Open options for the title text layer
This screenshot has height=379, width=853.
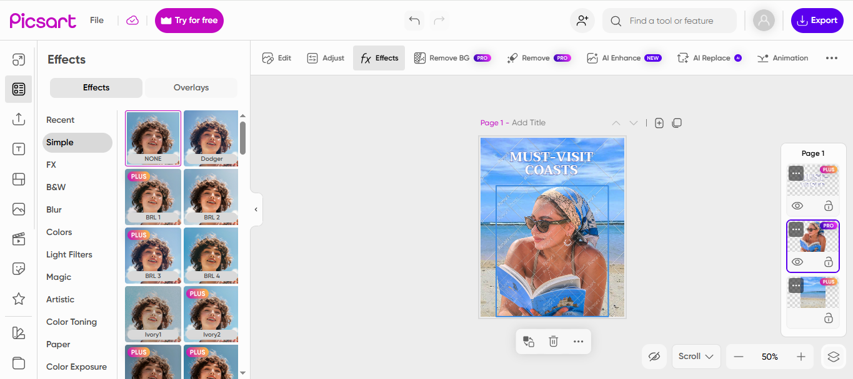796,173
